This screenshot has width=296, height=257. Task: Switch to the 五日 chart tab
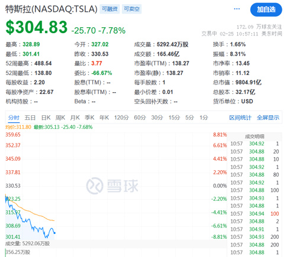coord(30,118)
